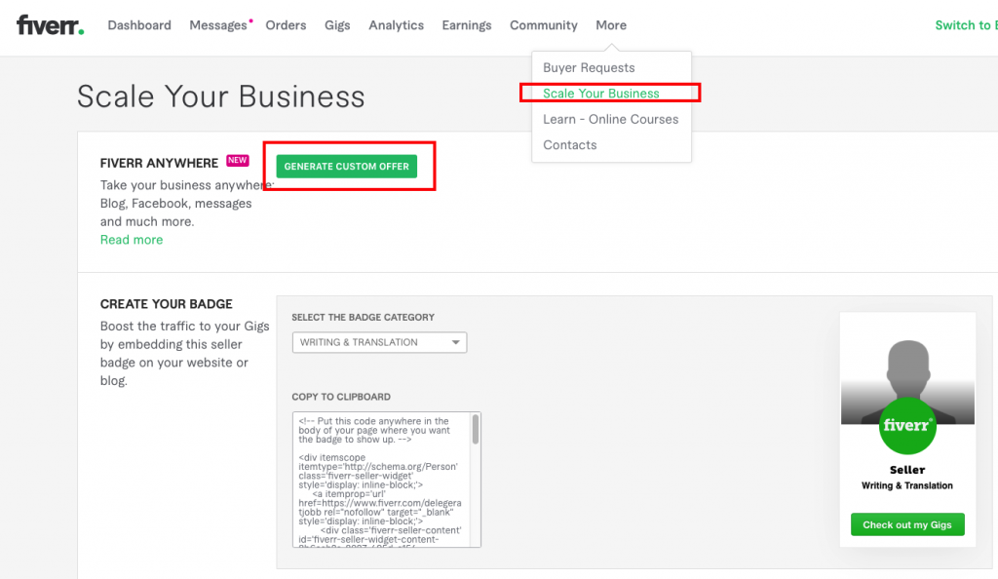998x579 pixels.
Task: Toggle the More menu
Action: click(611, 25)
